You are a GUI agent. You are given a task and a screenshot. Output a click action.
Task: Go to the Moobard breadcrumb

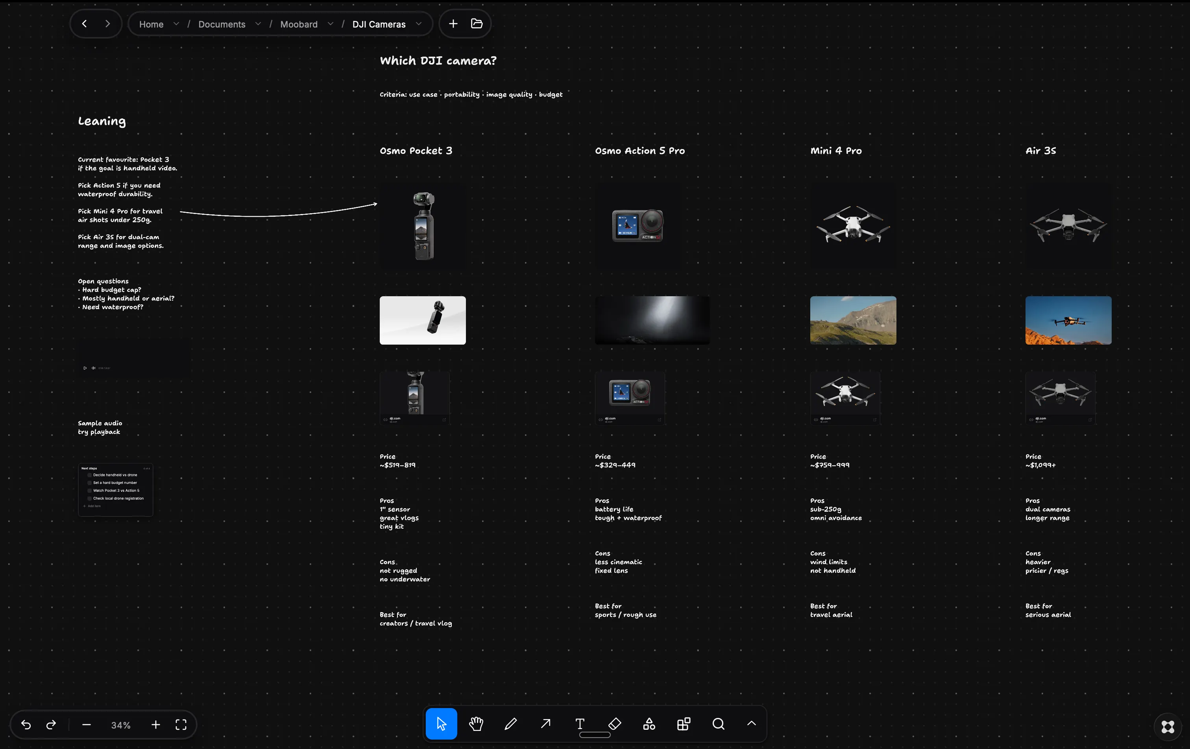299,24
